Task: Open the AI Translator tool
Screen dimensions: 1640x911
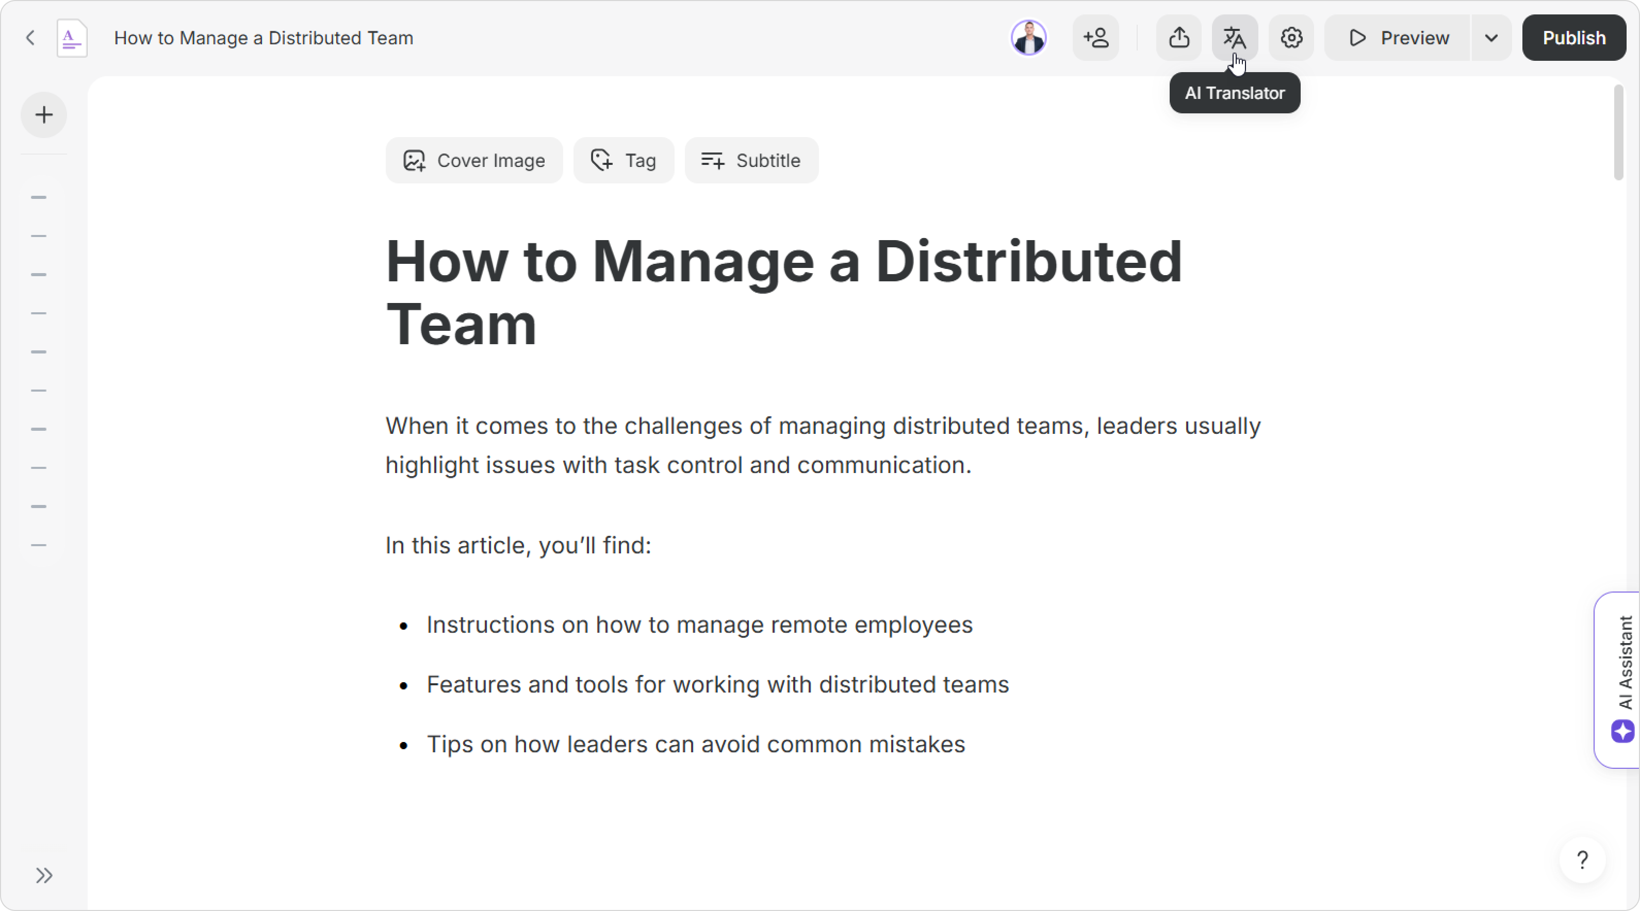Action: [1234, 38]
